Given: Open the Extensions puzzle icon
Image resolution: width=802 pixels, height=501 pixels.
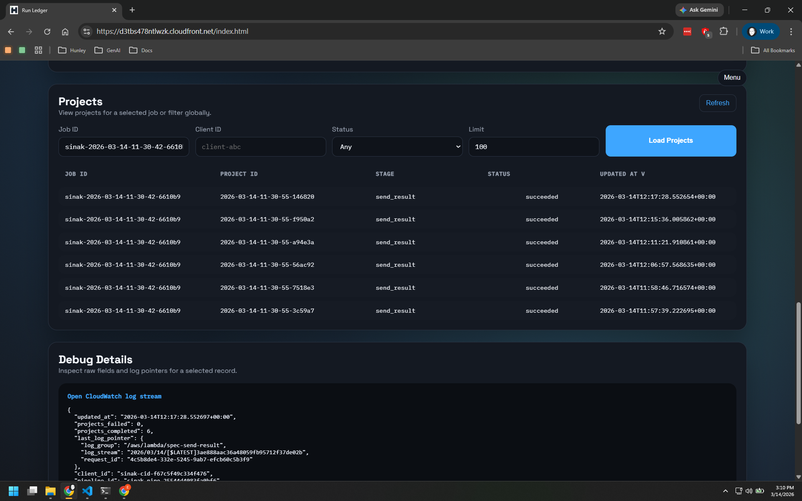Looking at the screenshot, I should (724, 31).
